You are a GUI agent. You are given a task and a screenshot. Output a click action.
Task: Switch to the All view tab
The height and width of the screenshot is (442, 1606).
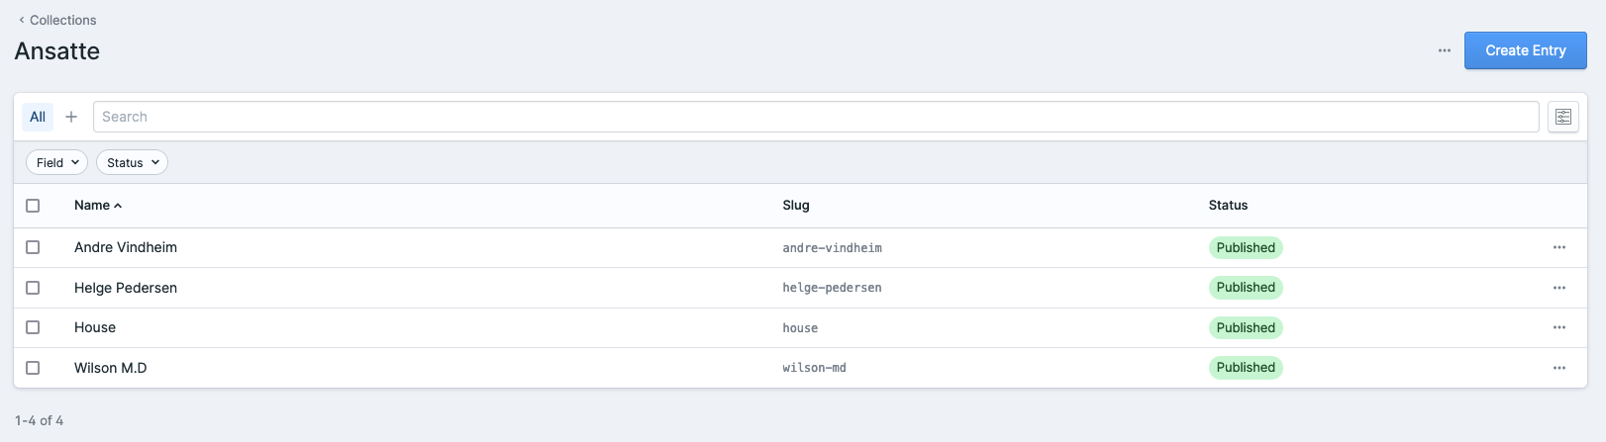point(38,117)
